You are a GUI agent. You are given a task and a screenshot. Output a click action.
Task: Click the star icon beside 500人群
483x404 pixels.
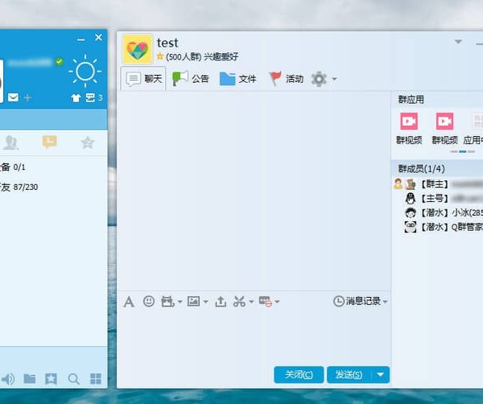(160, 57)
